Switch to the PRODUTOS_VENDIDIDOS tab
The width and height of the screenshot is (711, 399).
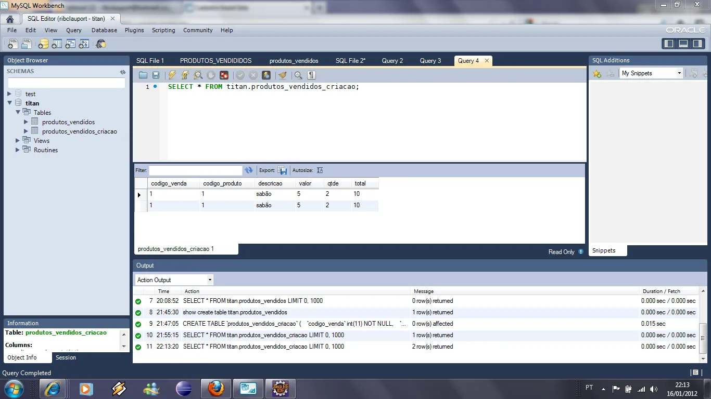click(x=215, y=61)
